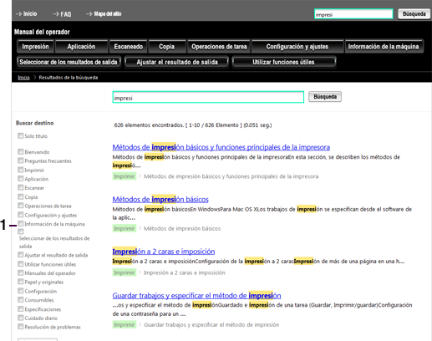Click the Búsqueda button beside main search field

[325, 97]
